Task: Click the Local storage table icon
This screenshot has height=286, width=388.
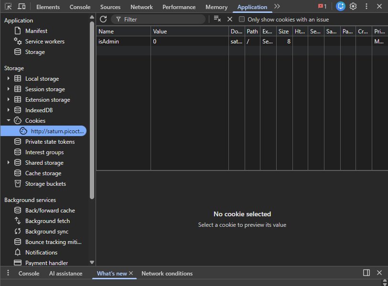Action: point(18,78)
